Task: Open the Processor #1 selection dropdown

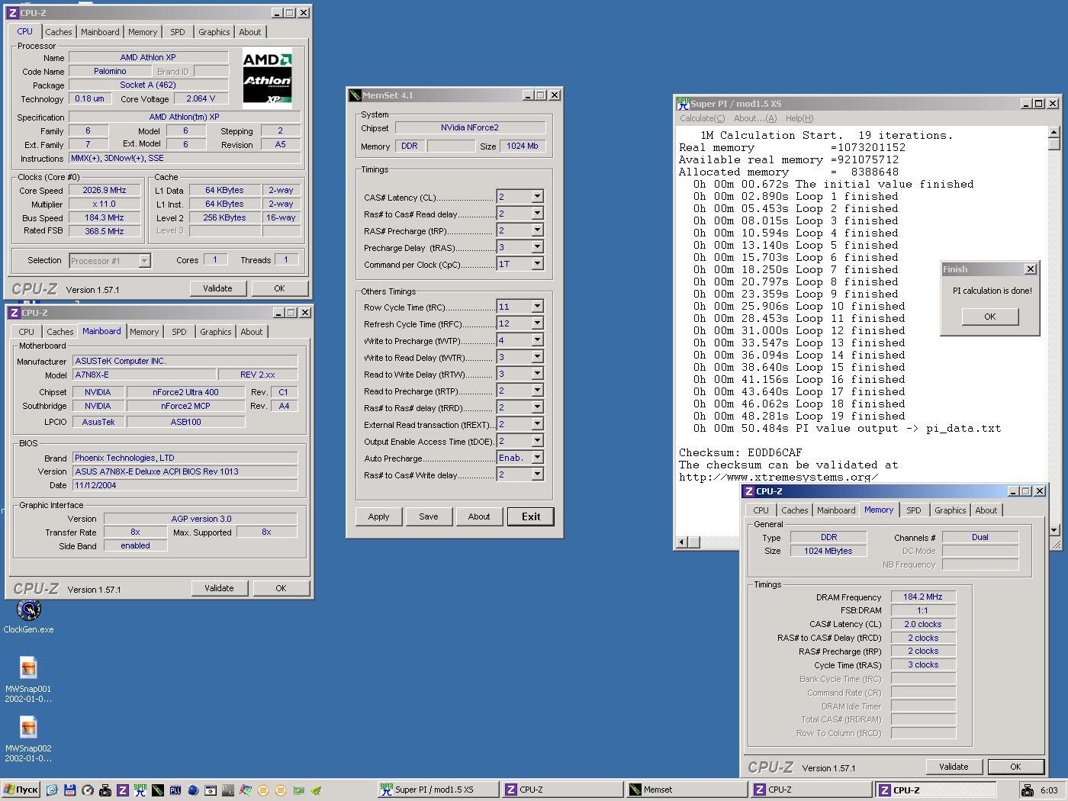Action: coord(144,261)
